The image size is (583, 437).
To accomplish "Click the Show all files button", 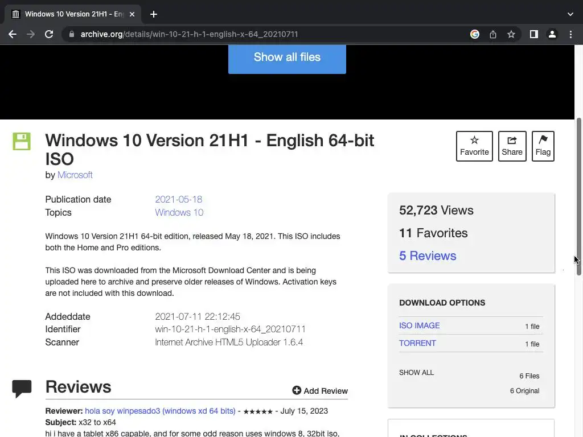I will coord(287,57).
